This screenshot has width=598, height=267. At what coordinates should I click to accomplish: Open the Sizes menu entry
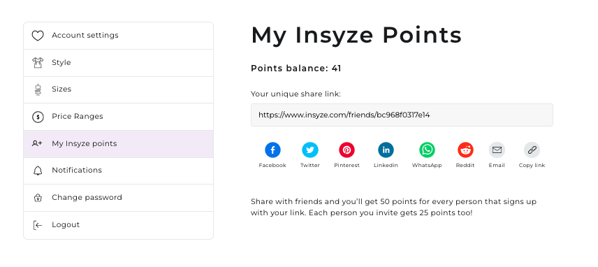tap(118, 89)
